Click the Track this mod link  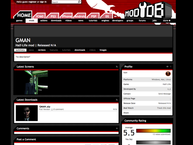[x=164, y=108]
